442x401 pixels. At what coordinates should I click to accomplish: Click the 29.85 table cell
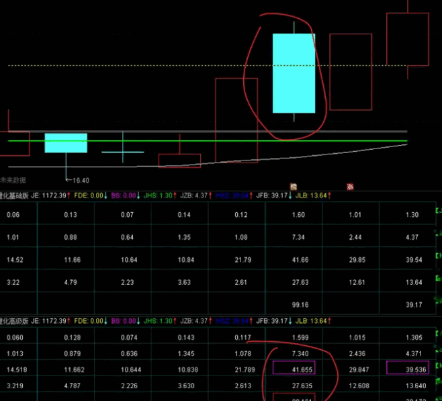tap(357, 260)
